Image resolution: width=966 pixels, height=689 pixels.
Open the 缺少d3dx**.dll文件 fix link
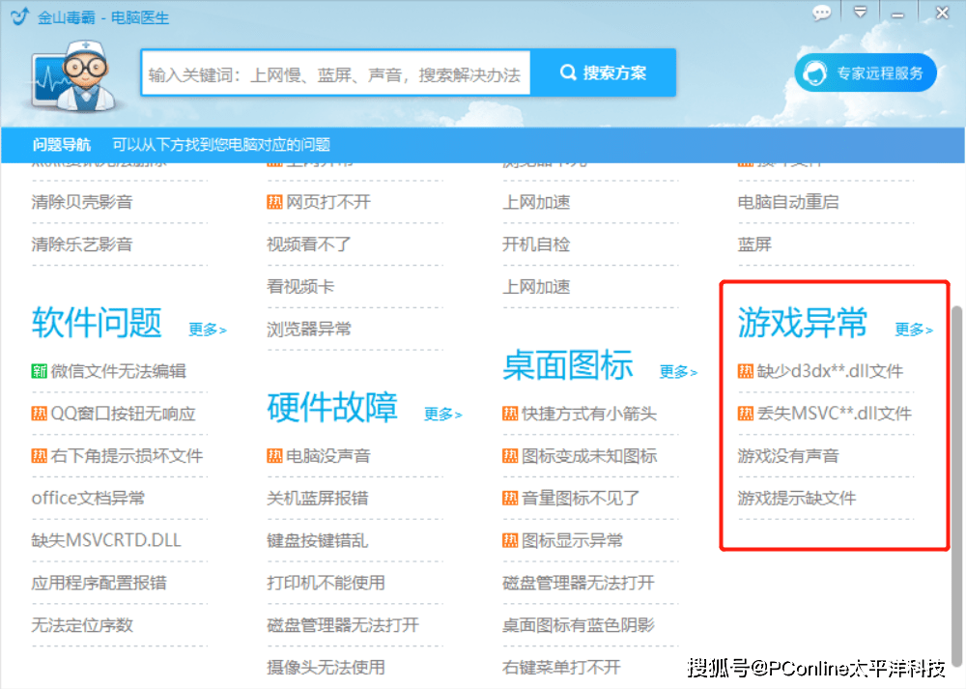[x=830, y=371]
